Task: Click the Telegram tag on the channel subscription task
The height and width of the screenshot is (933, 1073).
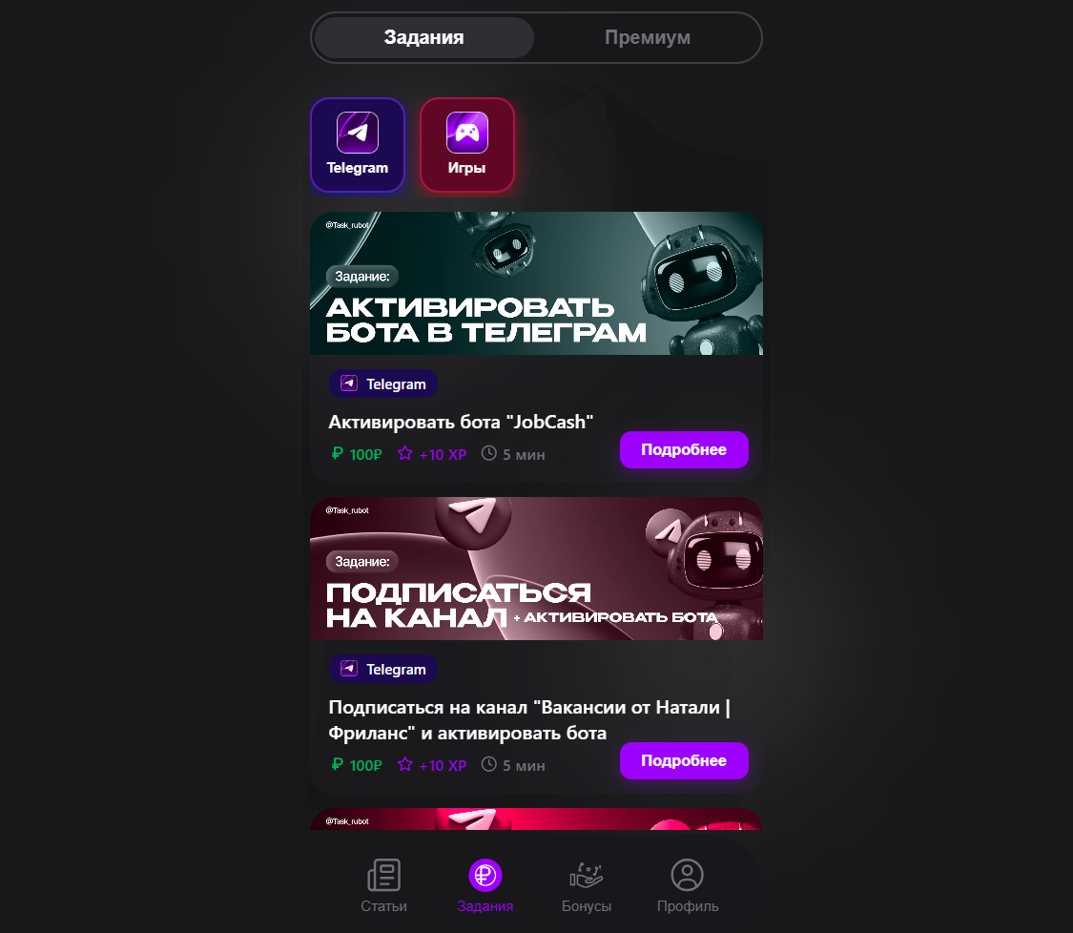Action: 383,669
